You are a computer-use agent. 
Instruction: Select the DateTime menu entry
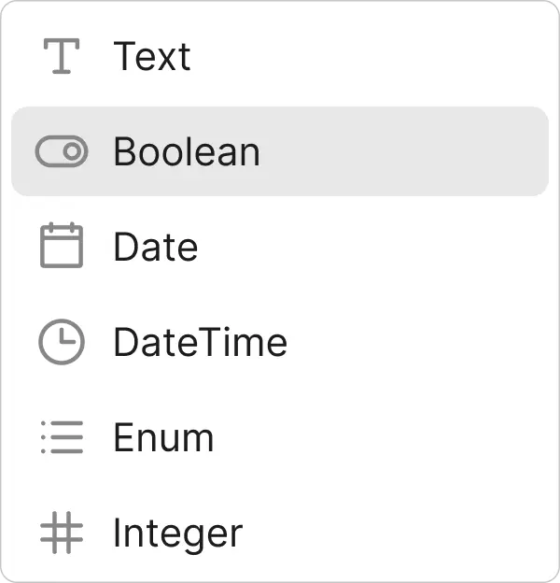tap(280, 342)
